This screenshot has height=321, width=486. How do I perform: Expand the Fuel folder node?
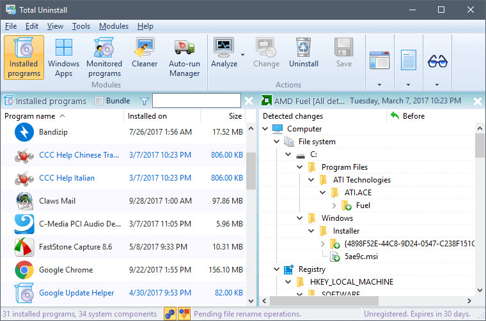[334, 205]
